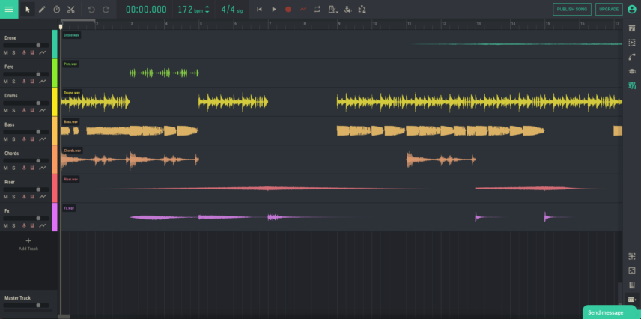Image resolution: width=641 pixels, height=319 pixels.
Task: Arm the Drone track for recording
Action: 24,52
